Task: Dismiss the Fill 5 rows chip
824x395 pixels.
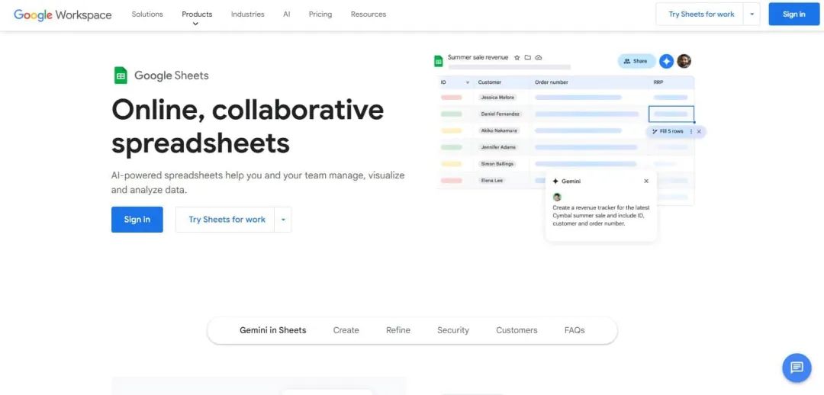Action: (699, 131)
